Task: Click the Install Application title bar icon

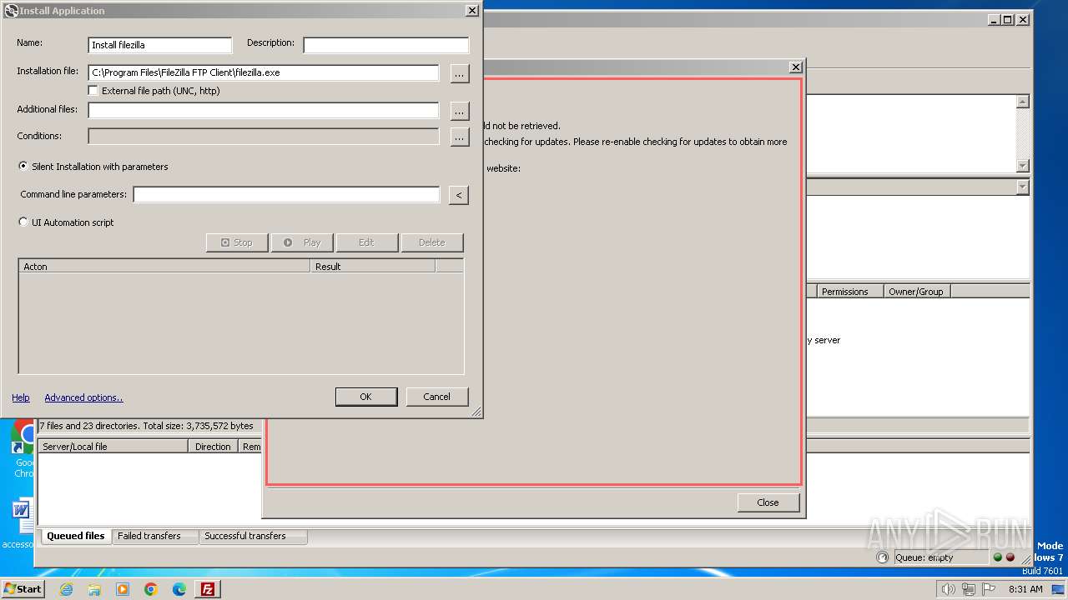Action: pos(11,11)
